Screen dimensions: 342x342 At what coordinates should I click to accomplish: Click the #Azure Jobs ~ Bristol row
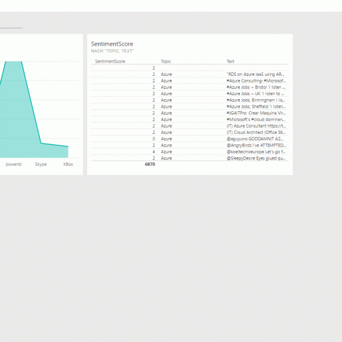pyautogui.click(x=255, y=87)
